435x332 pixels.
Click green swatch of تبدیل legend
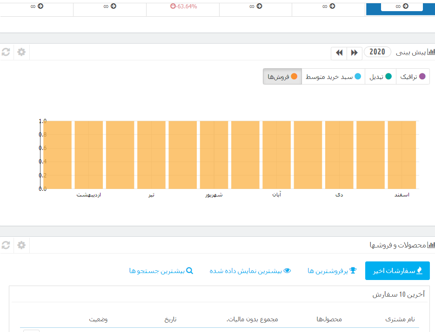(388, 77)
